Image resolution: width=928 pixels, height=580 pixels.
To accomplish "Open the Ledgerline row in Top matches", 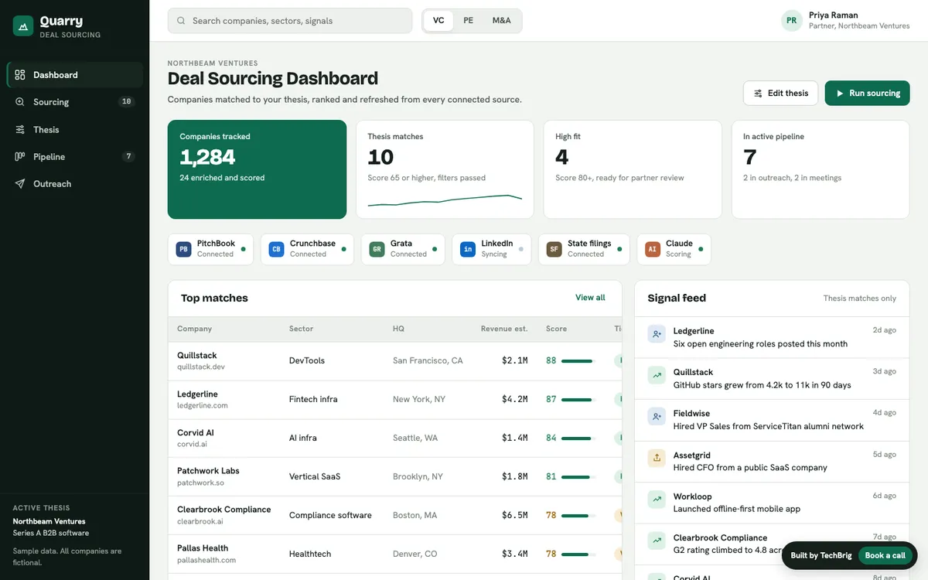I will (x=395, y=399).
